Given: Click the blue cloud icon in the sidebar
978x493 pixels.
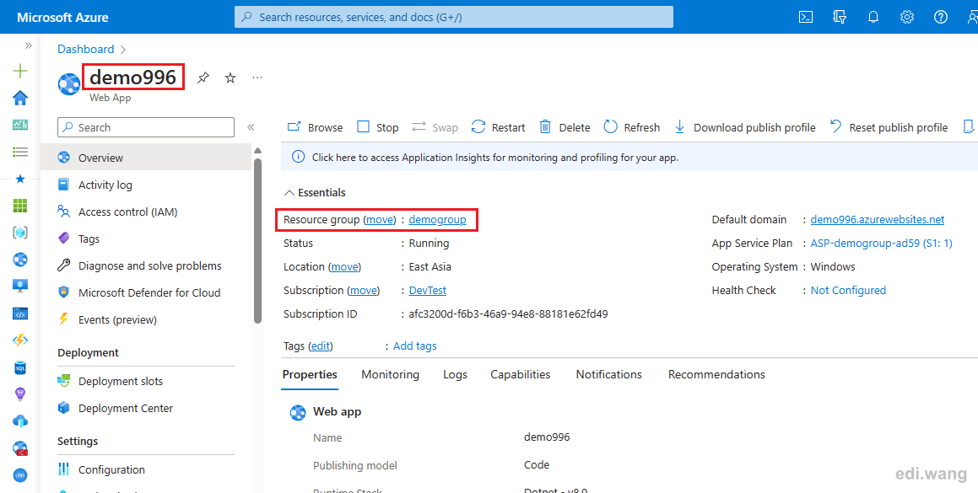Looking at the screenshot, I should [20, 421].
